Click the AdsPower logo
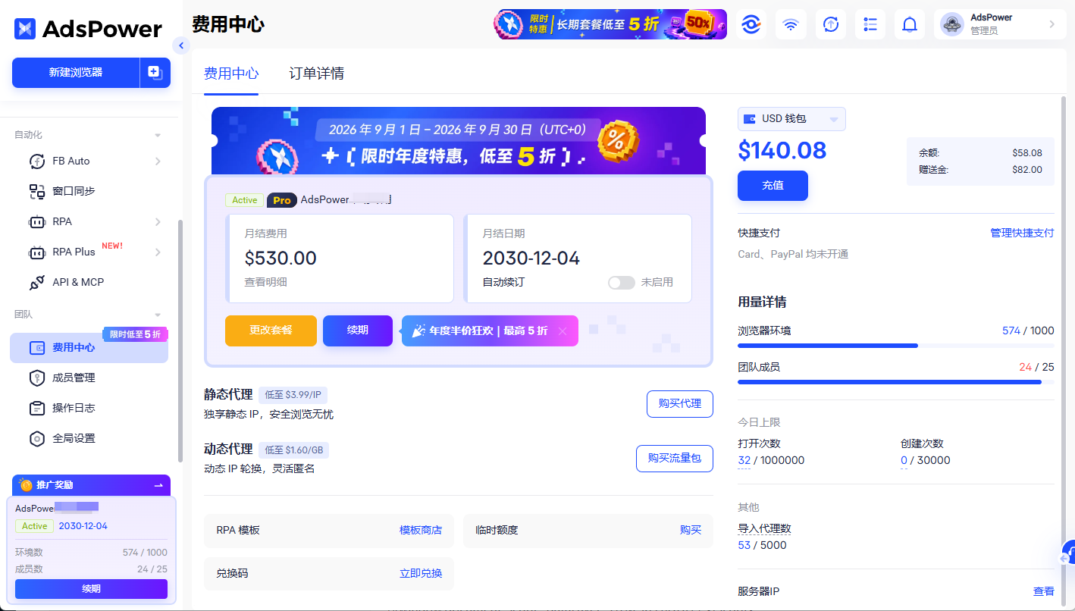 click(x=88, y=29)
